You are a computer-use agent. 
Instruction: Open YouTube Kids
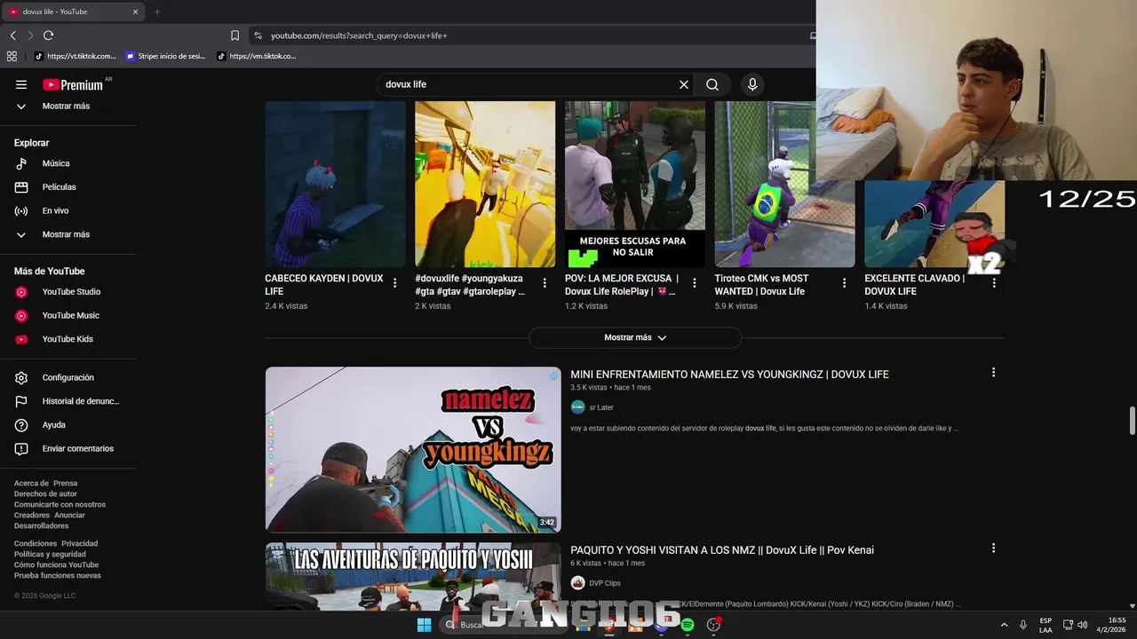point(68,339)
